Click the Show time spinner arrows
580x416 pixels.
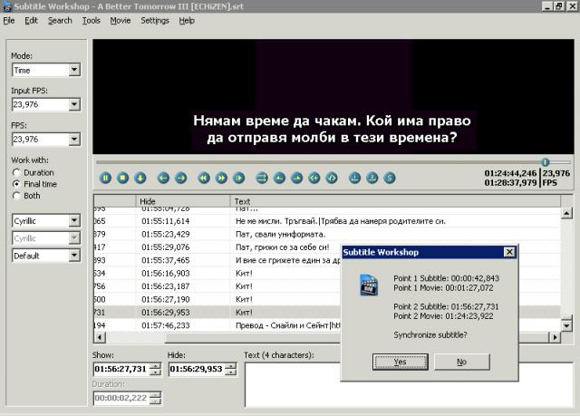156,369
